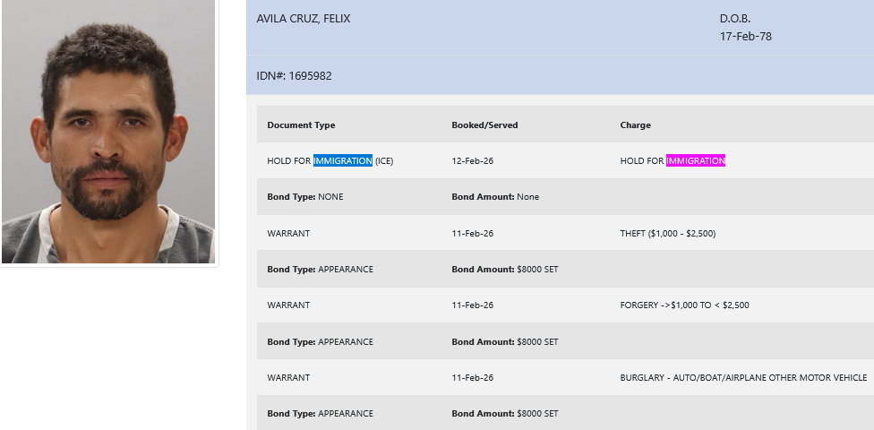Click the magenta-highlighted IMMIGRATION word

[x=695, y=161]
